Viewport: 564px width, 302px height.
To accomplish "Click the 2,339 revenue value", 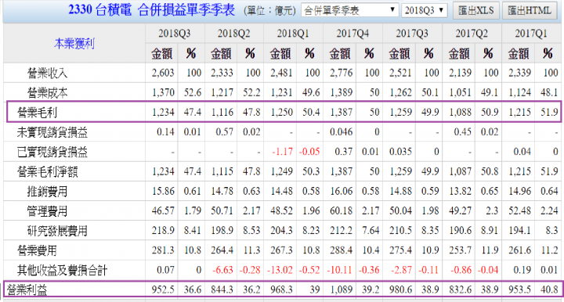I will click(x=519, y=73).
